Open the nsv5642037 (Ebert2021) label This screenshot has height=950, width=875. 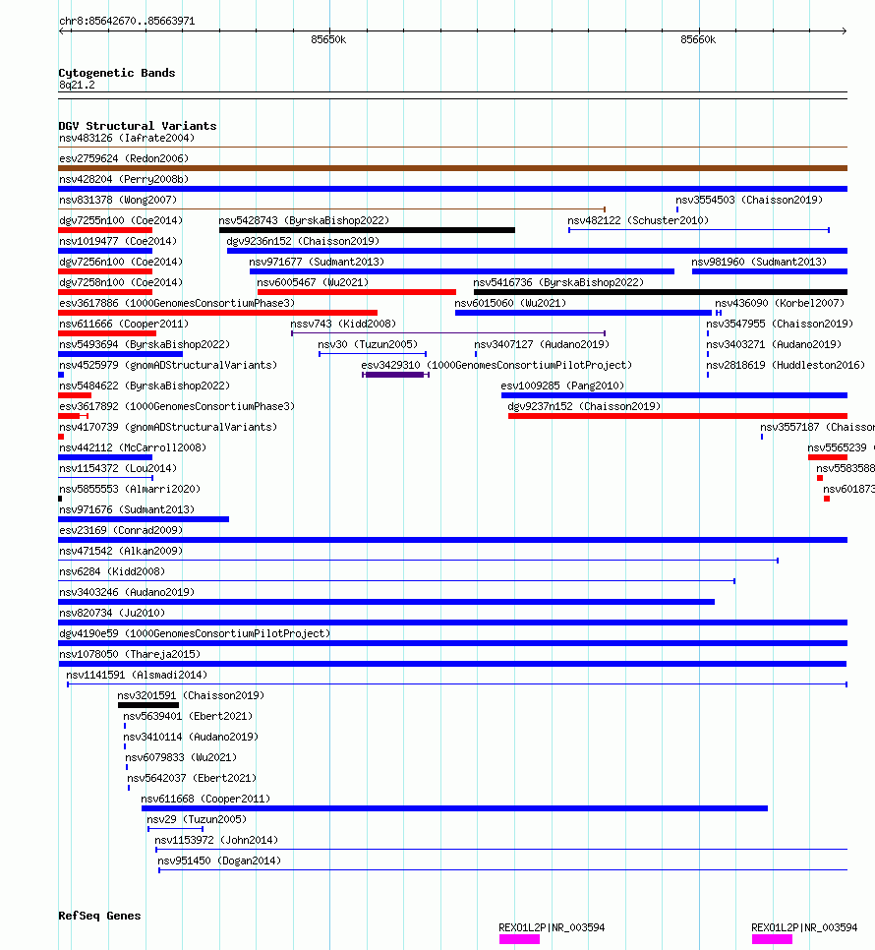(x=192, y=777)
